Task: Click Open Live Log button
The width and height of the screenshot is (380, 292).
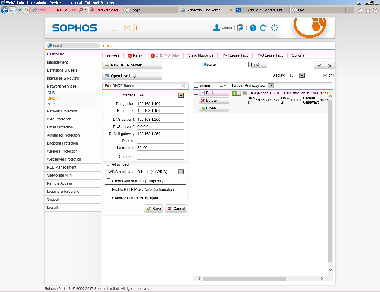Action: point(132,76)
